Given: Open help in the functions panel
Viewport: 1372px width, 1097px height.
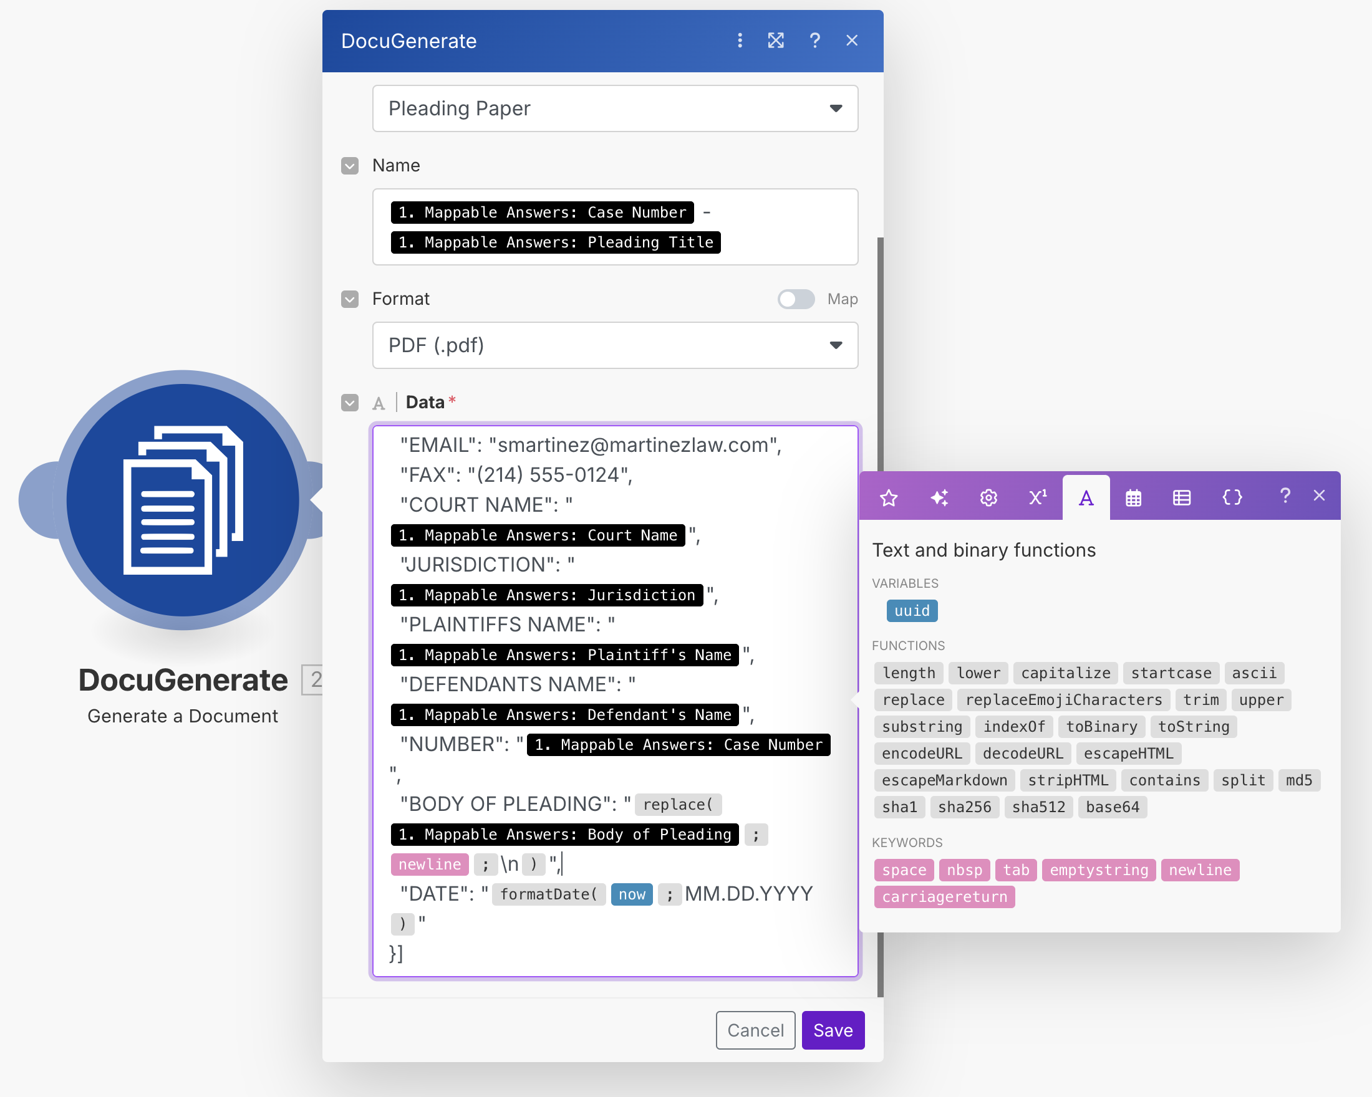Looking at the screenshot, I should click(x=1285, y=496).
